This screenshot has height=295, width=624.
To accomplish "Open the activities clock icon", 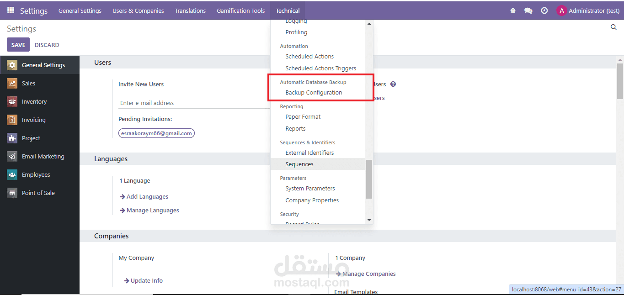I will (544, 11).
